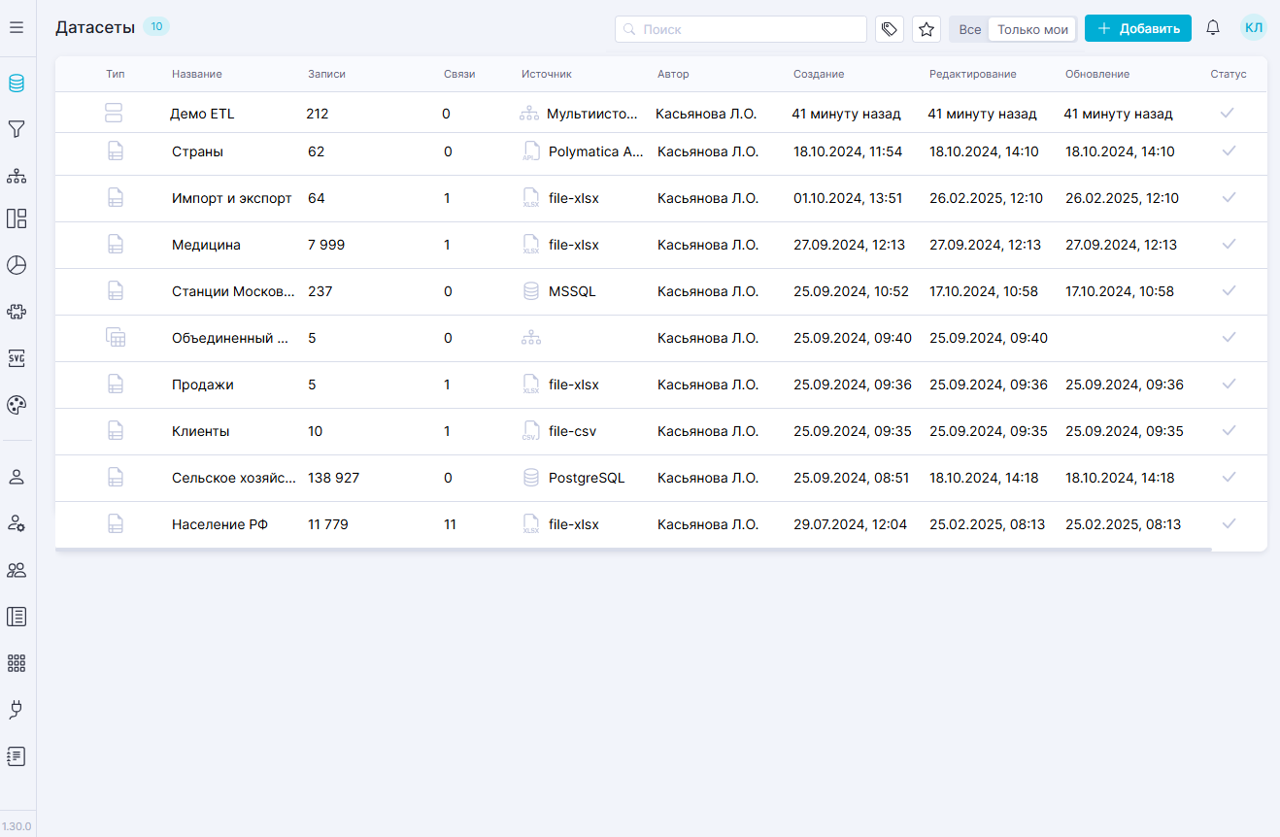Open the tags filter button
The width and height of the screenshot is (1280, 837).
click(890, 29)
